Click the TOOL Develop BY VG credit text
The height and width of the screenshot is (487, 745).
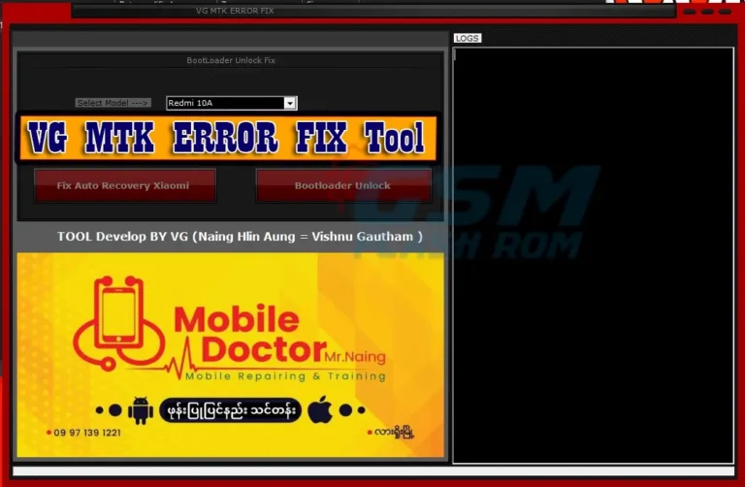(x=240, y=236)
